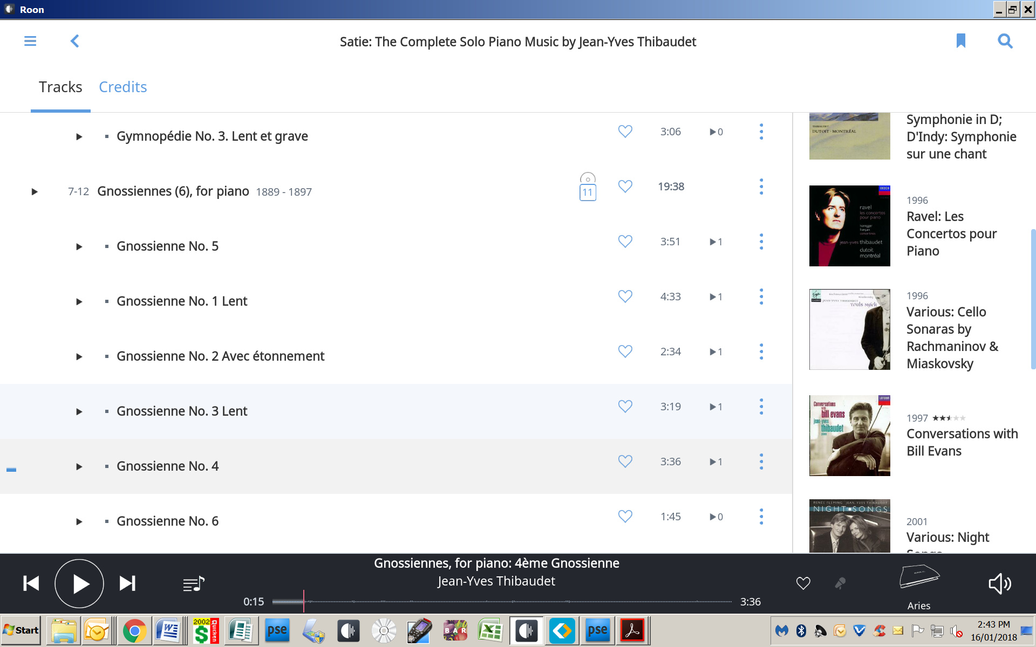1036x647 pixels.
Task: Open more options for Gnossienne No. 2
Action: 761,352
